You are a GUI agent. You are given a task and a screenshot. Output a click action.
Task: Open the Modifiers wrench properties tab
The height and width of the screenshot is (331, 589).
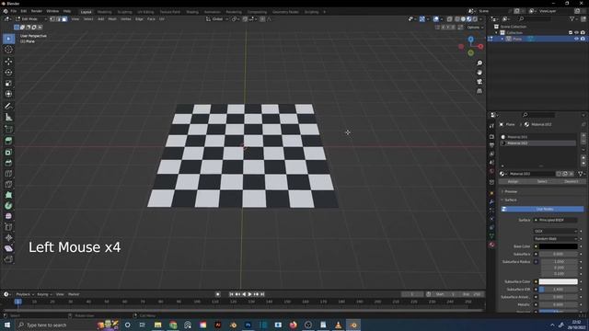[x=491, y=202]
